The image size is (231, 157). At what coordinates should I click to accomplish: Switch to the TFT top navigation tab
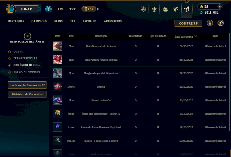[72, 9]
